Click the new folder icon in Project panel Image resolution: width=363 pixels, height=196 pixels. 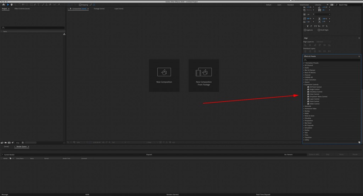[x=6, y=143]
